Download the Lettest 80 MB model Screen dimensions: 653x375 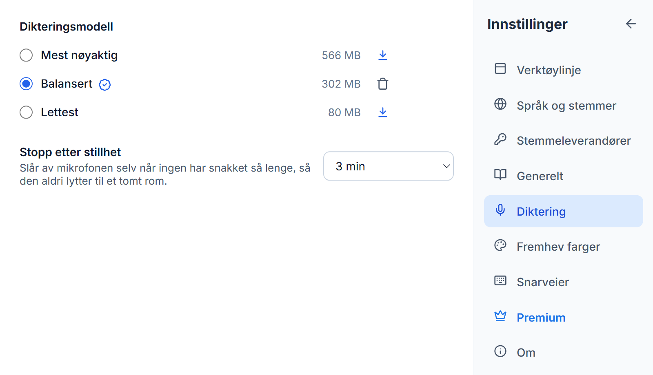pos(382,112)
